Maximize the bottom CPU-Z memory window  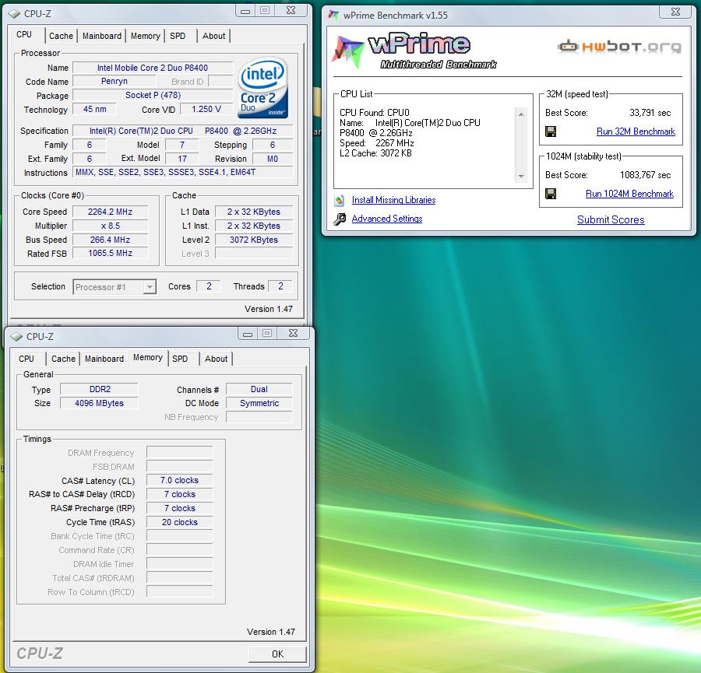point(267,333)
